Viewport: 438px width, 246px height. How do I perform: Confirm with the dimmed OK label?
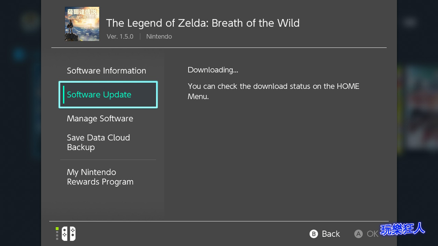(x=373, y=234)
